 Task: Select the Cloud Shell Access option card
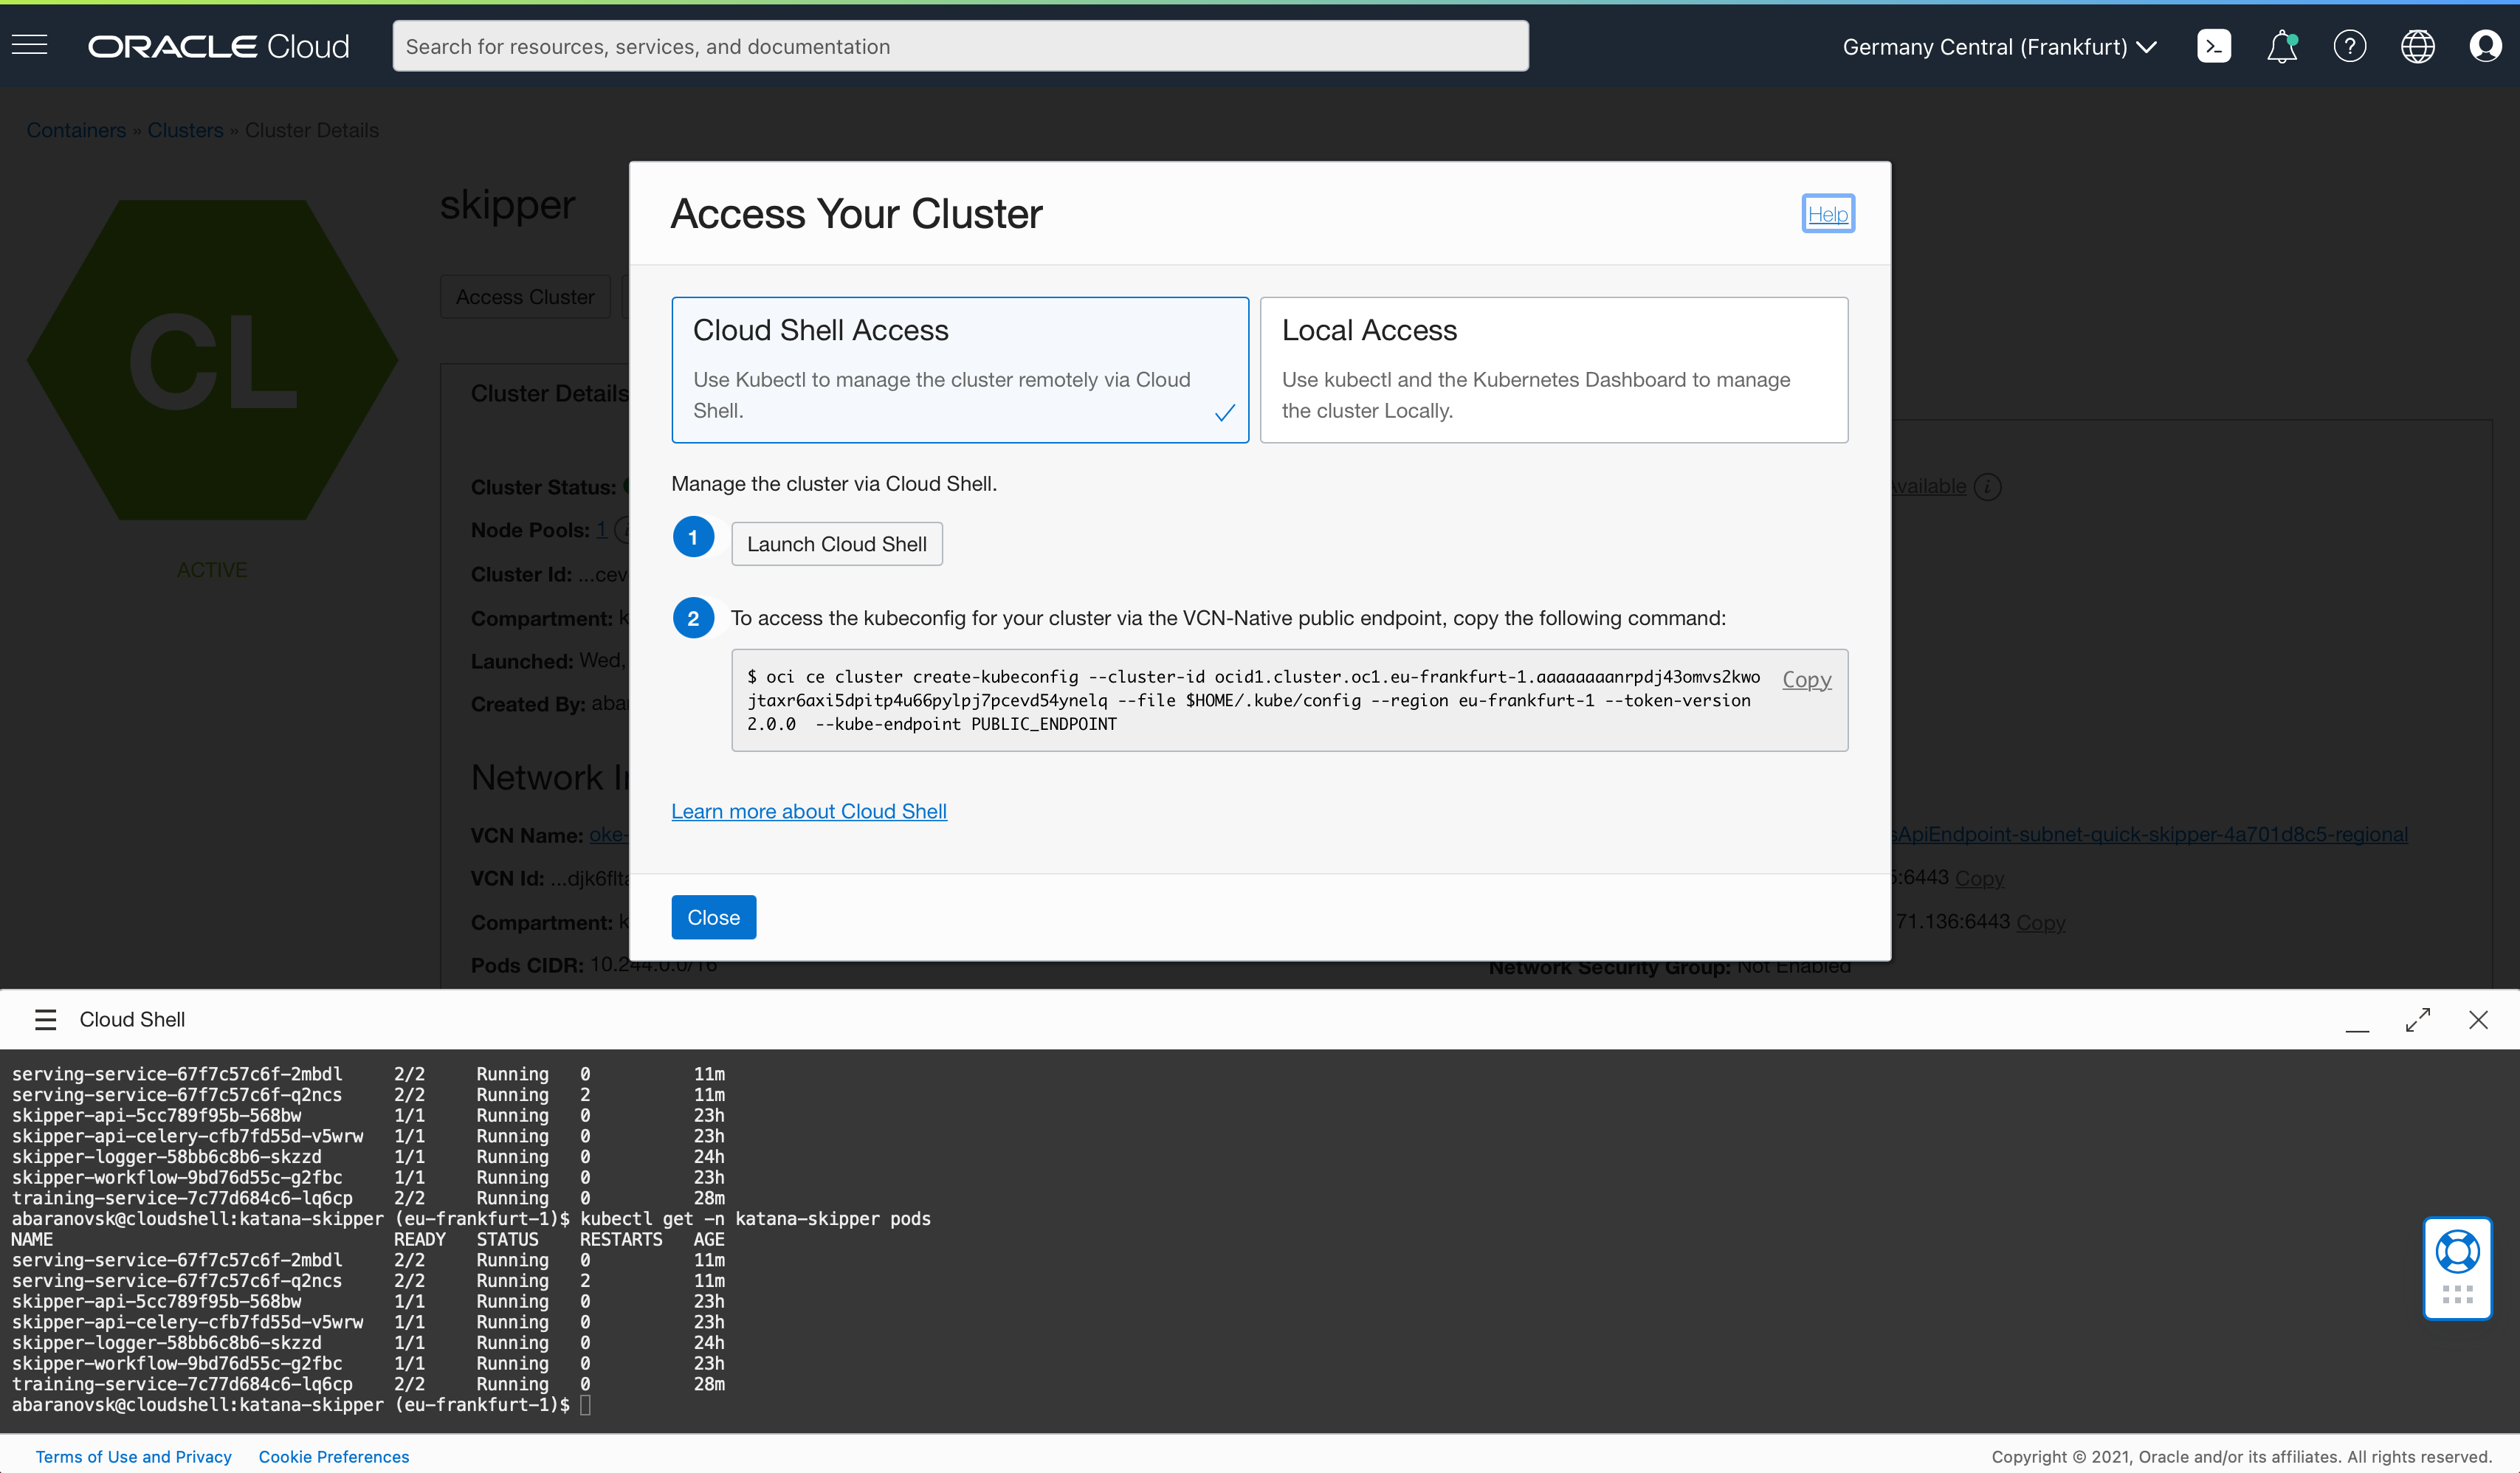click(x=959, y=370)
